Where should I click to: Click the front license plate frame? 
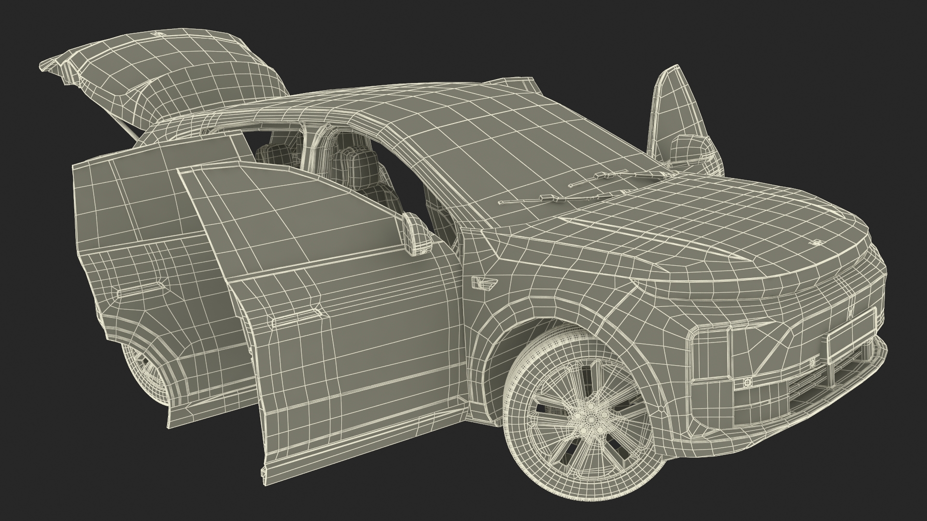point(852,336)
